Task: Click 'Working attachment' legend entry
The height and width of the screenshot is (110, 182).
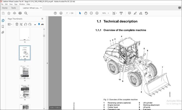Action: [x=151, y=105]
